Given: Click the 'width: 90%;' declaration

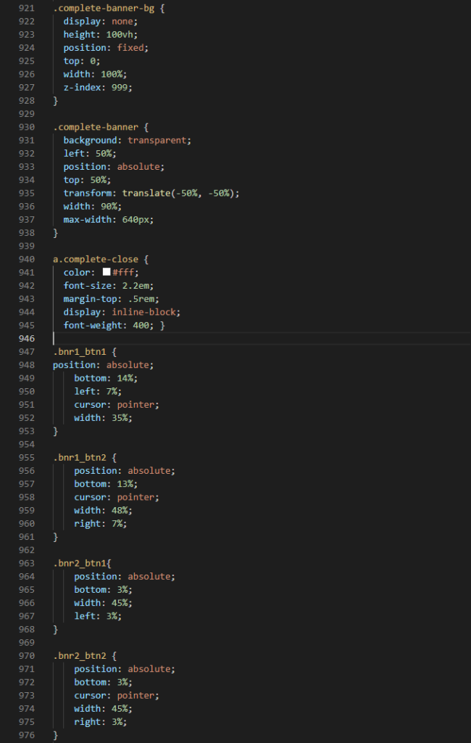Looking at the screenshot, I should [93, 207].
